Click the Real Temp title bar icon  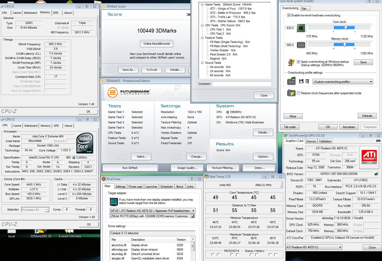[x=207, y=176]
